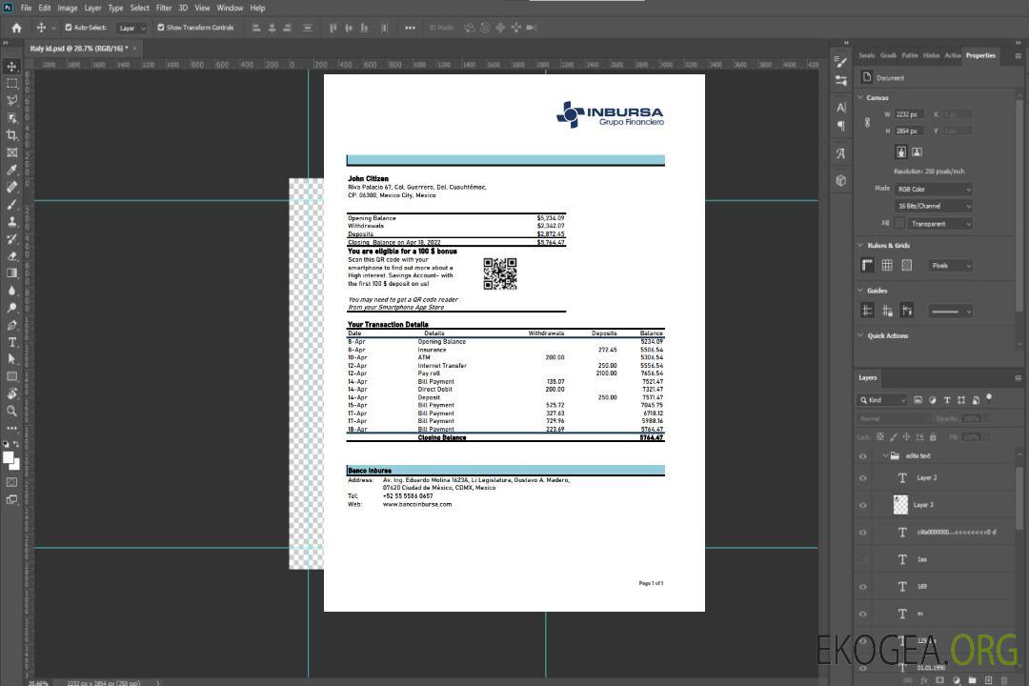Viewport: 1029px width, 686px height.
Task: Toggle the rulers icon in Rulers & Grids
Action: [x=868, y=265]
